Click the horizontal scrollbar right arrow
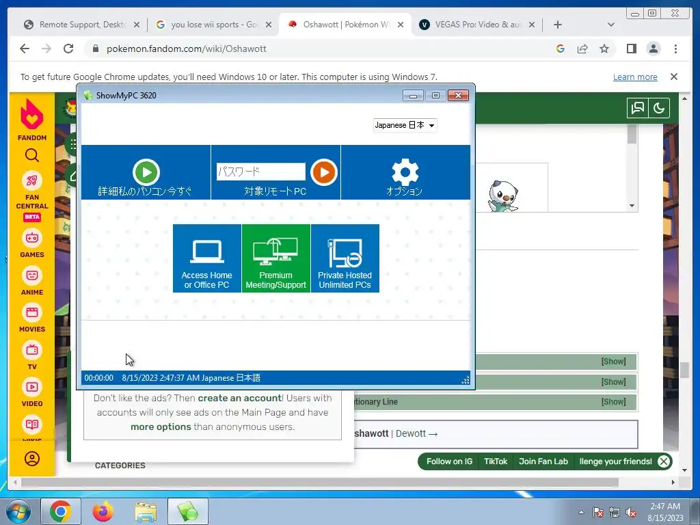Screen dimensions: 700x525 [x=673, y=483]
